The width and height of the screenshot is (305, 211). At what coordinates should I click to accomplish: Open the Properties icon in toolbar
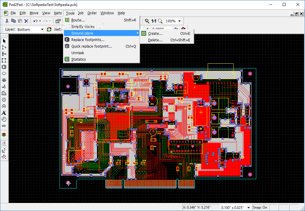point(58,21)
